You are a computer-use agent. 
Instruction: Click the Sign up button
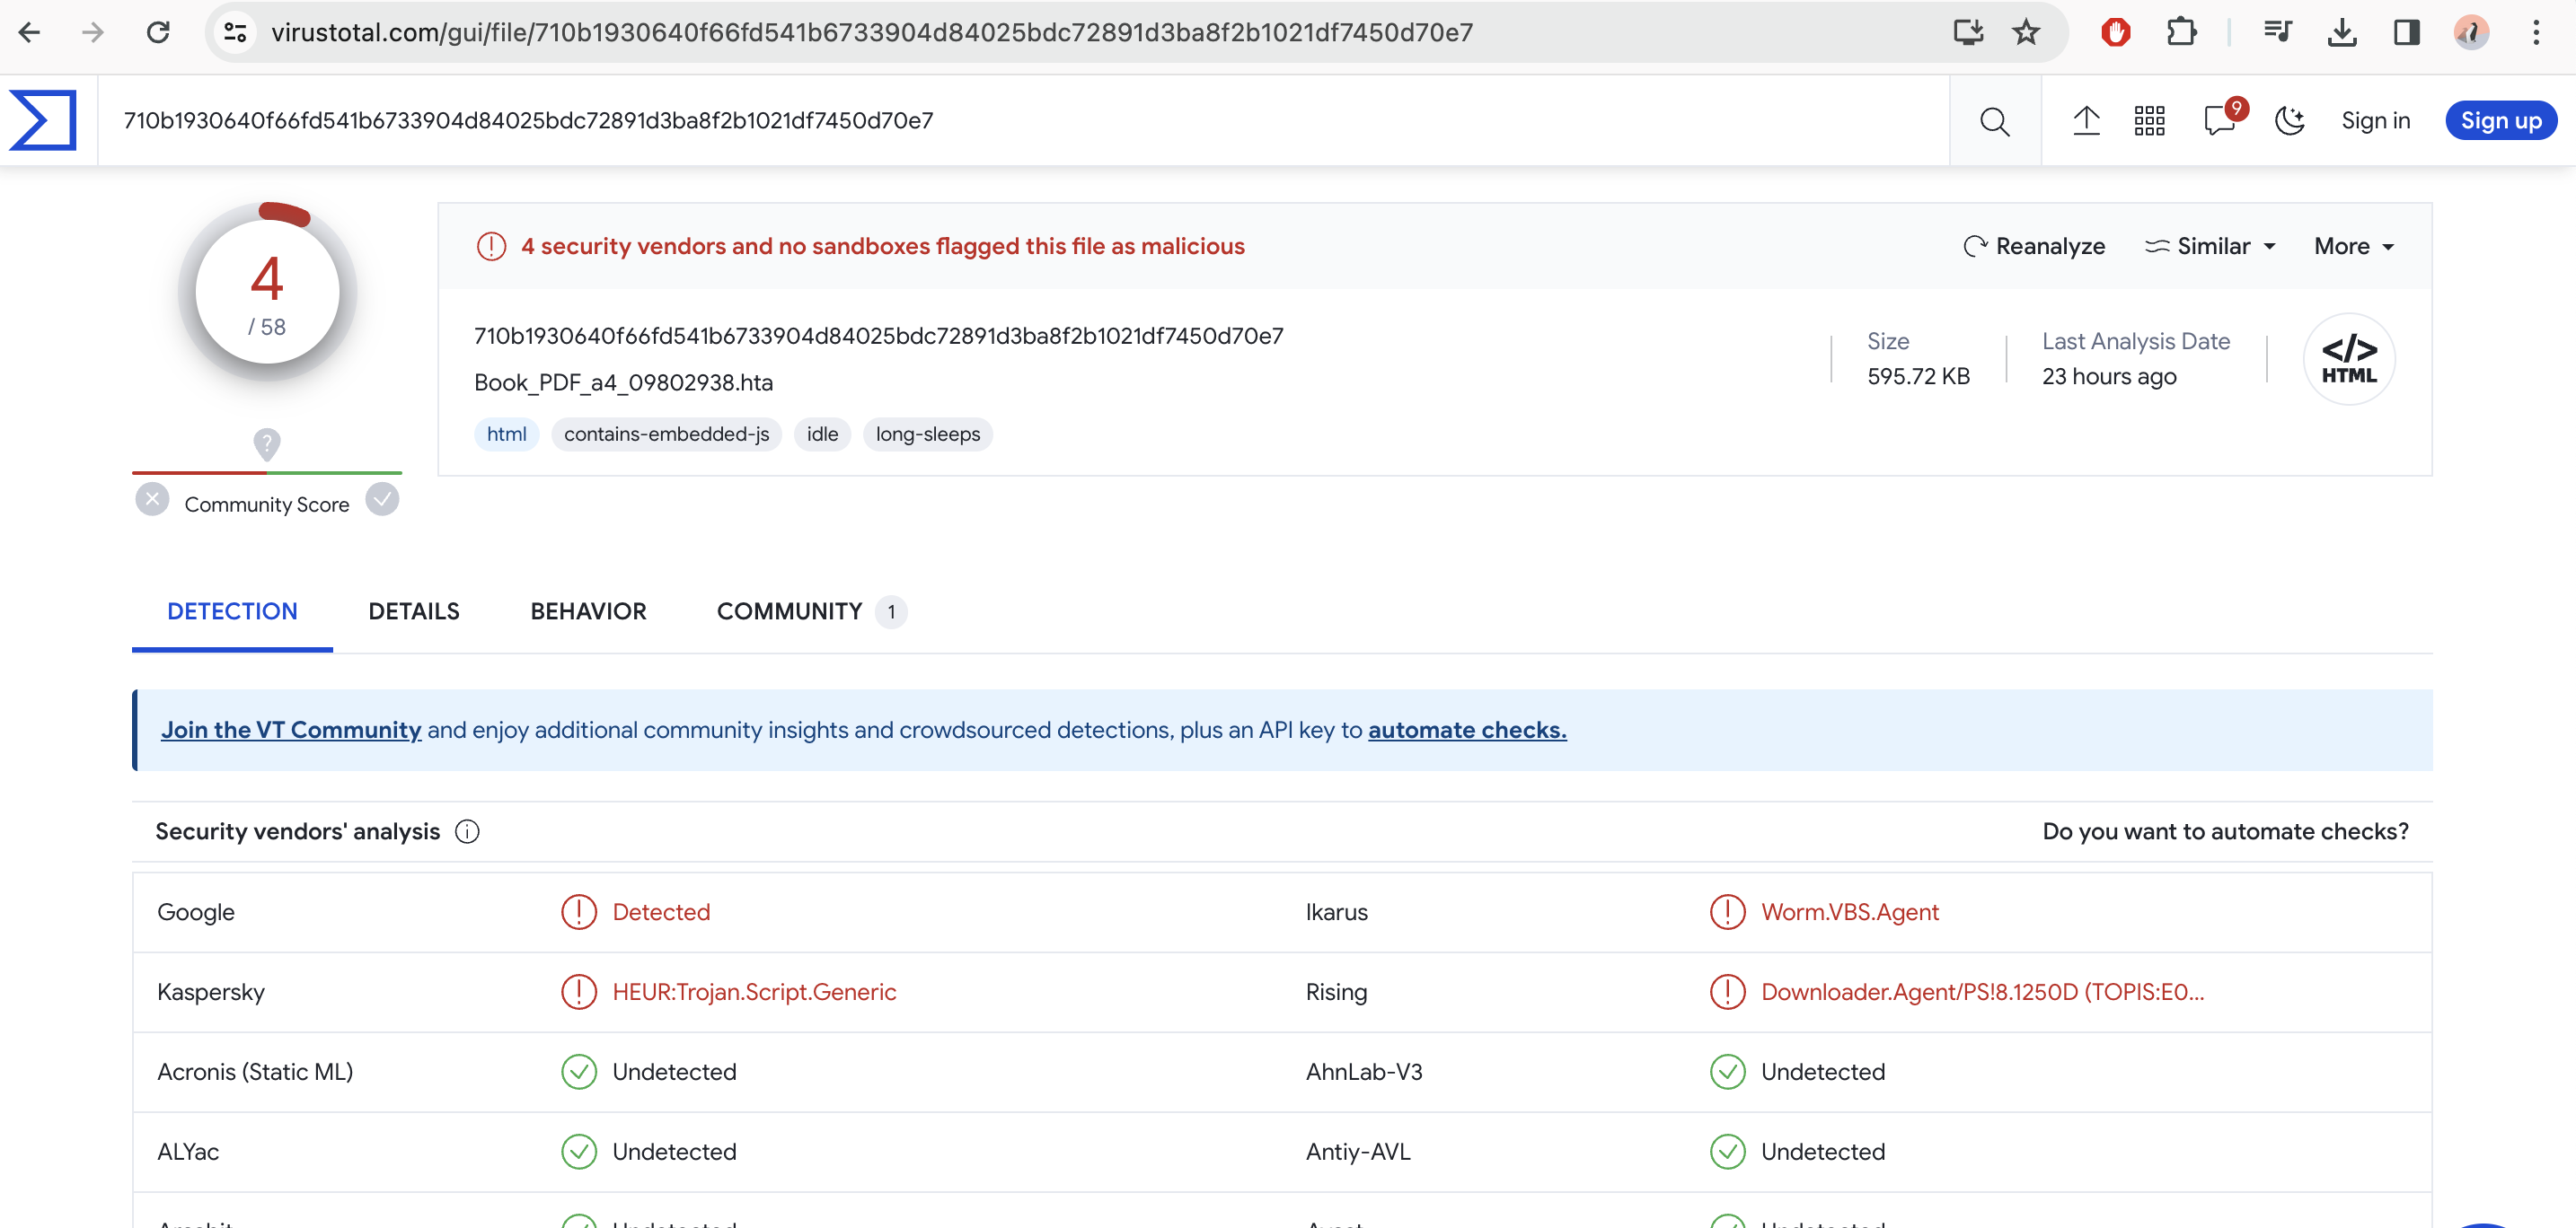click(2500, 121)
